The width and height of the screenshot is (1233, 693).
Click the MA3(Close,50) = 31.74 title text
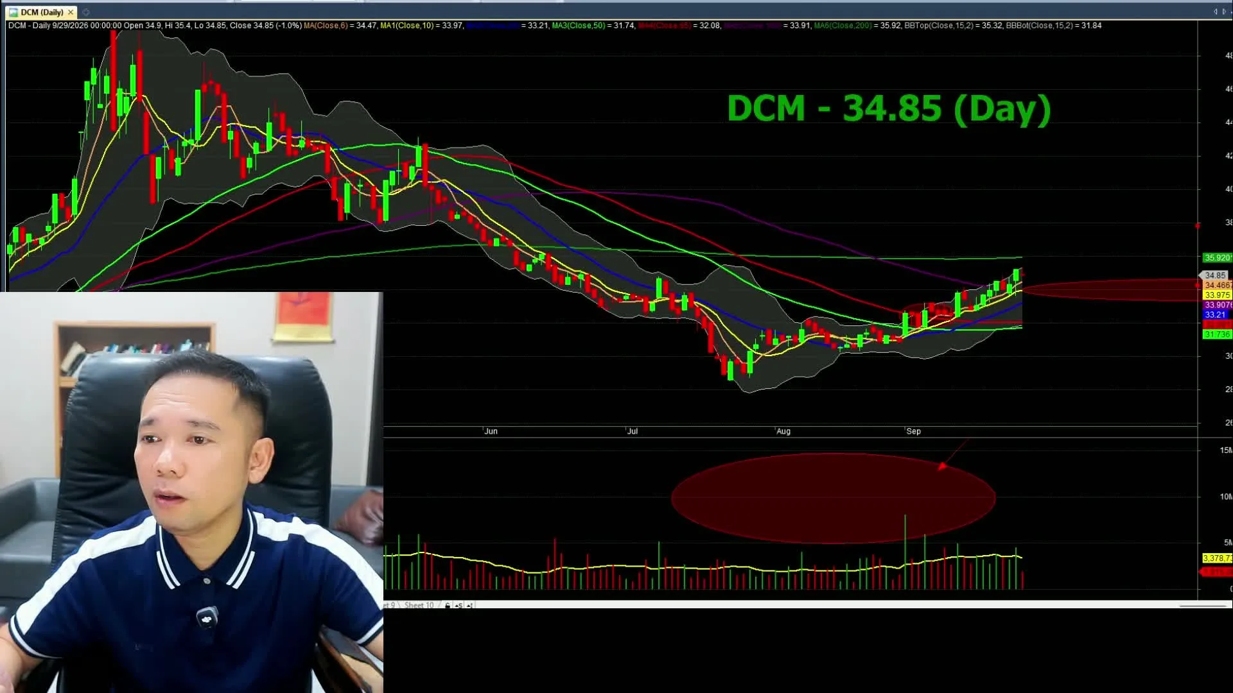click(593, 26)
